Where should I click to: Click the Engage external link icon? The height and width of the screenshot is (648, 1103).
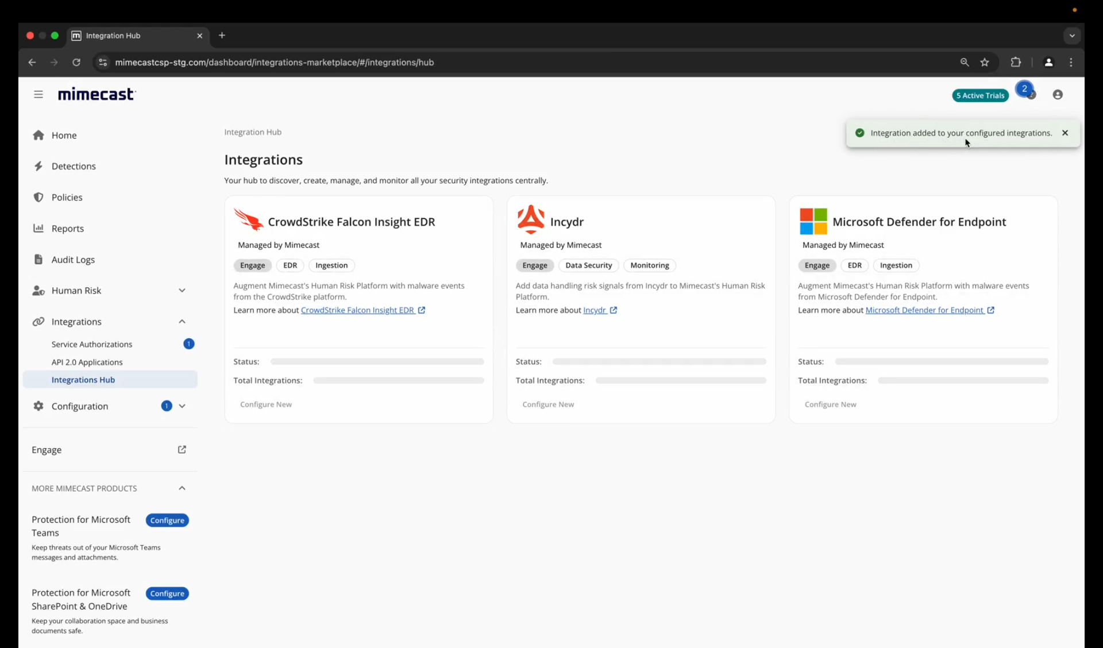pos(182,449)
